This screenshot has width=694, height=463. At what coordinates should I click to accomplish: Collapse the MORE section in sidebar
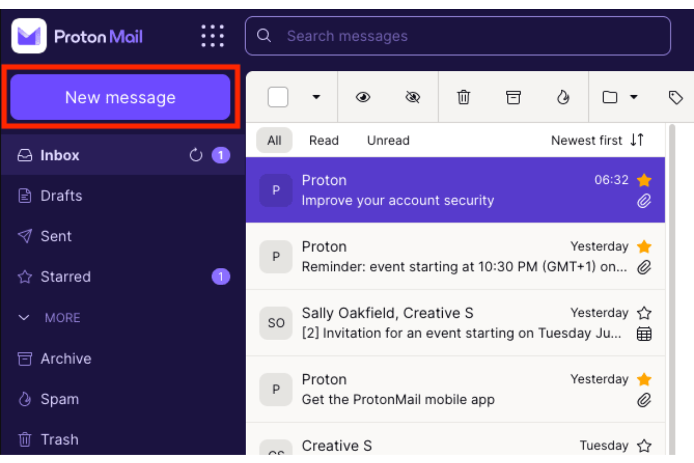tap(24, 318)
